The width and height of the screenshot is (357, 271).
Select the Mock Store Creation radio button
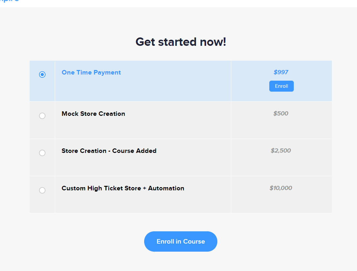[x=42, y=116]
